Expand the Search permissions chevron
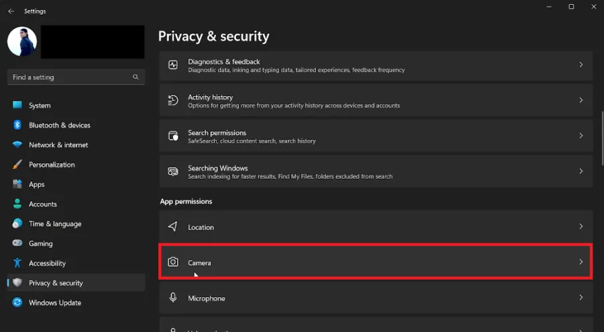 [x=581, y=136]
